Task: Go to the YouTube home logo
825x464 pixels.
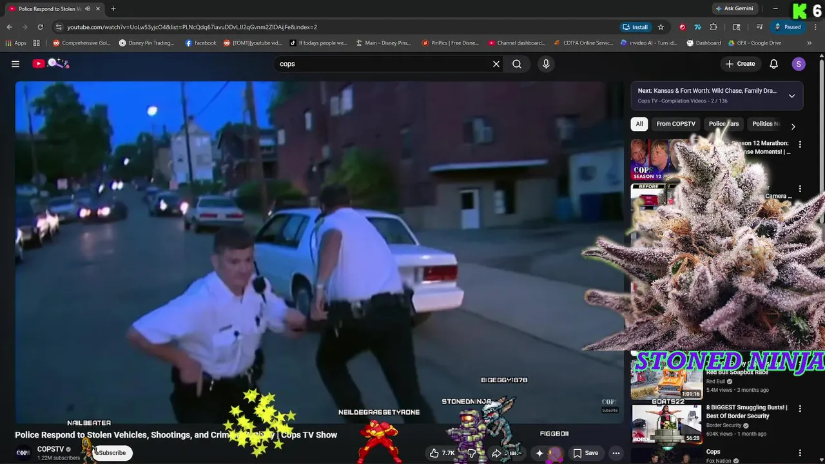Action: click(50, 63)
